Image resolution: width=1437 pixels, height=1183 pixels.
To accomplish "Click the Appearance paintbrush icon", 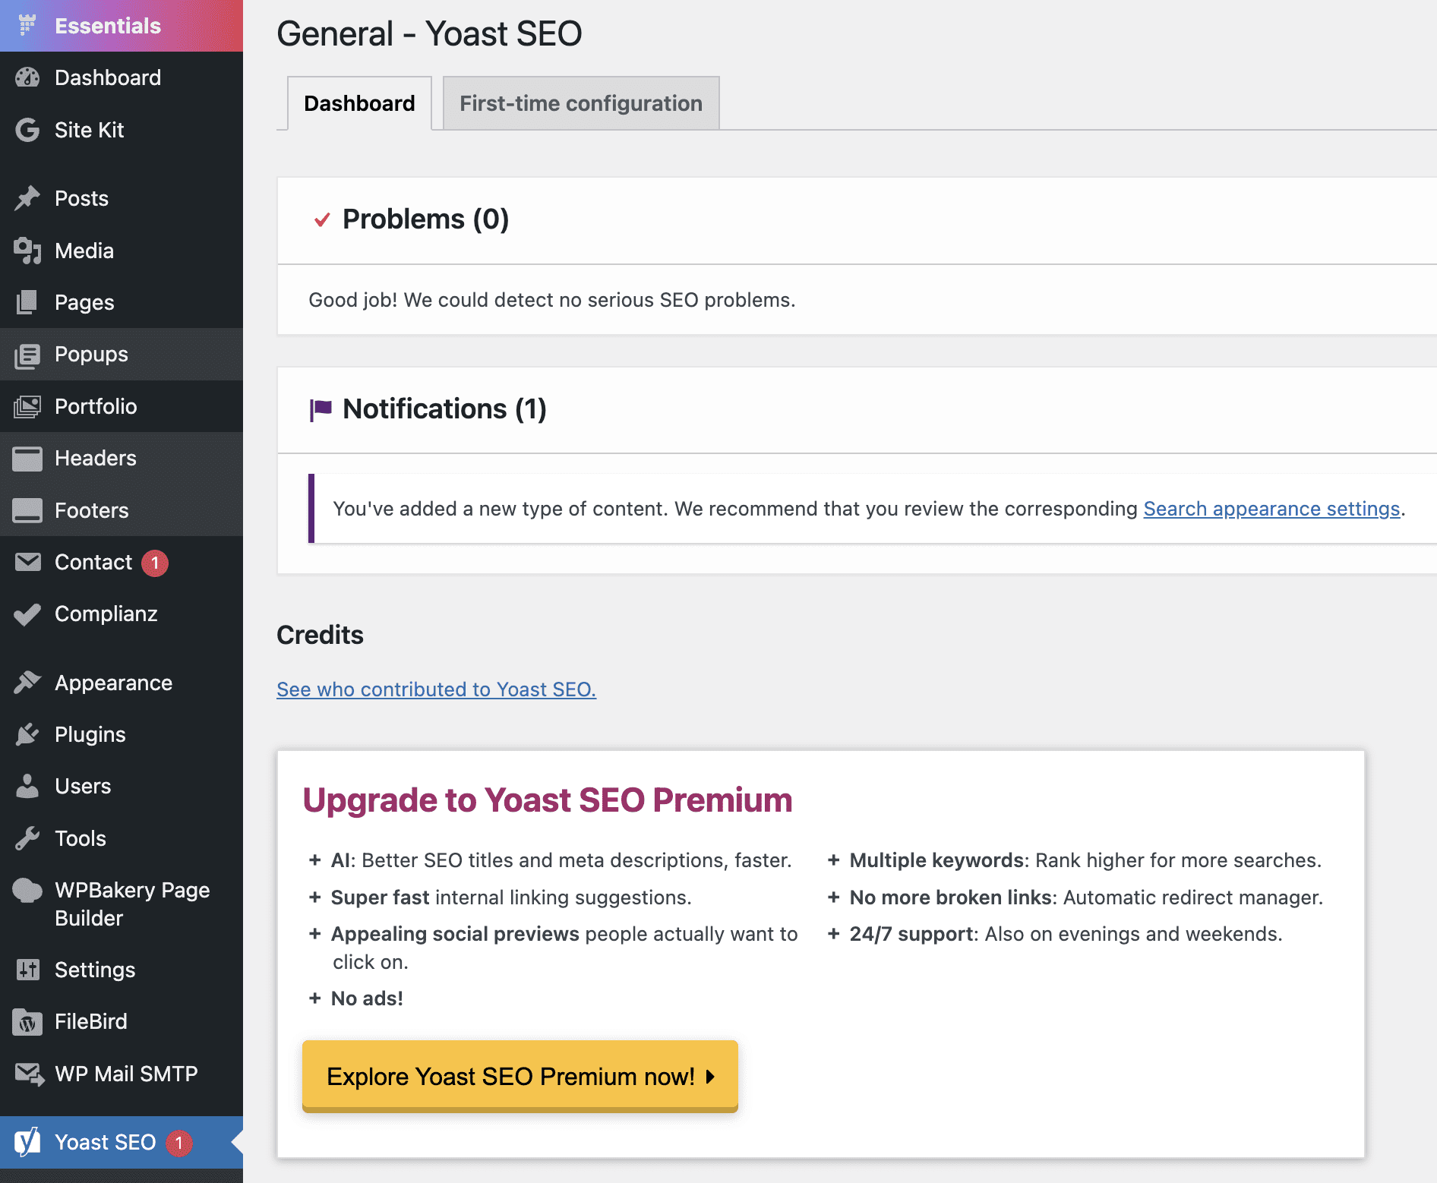I will [x=27, y=683].
